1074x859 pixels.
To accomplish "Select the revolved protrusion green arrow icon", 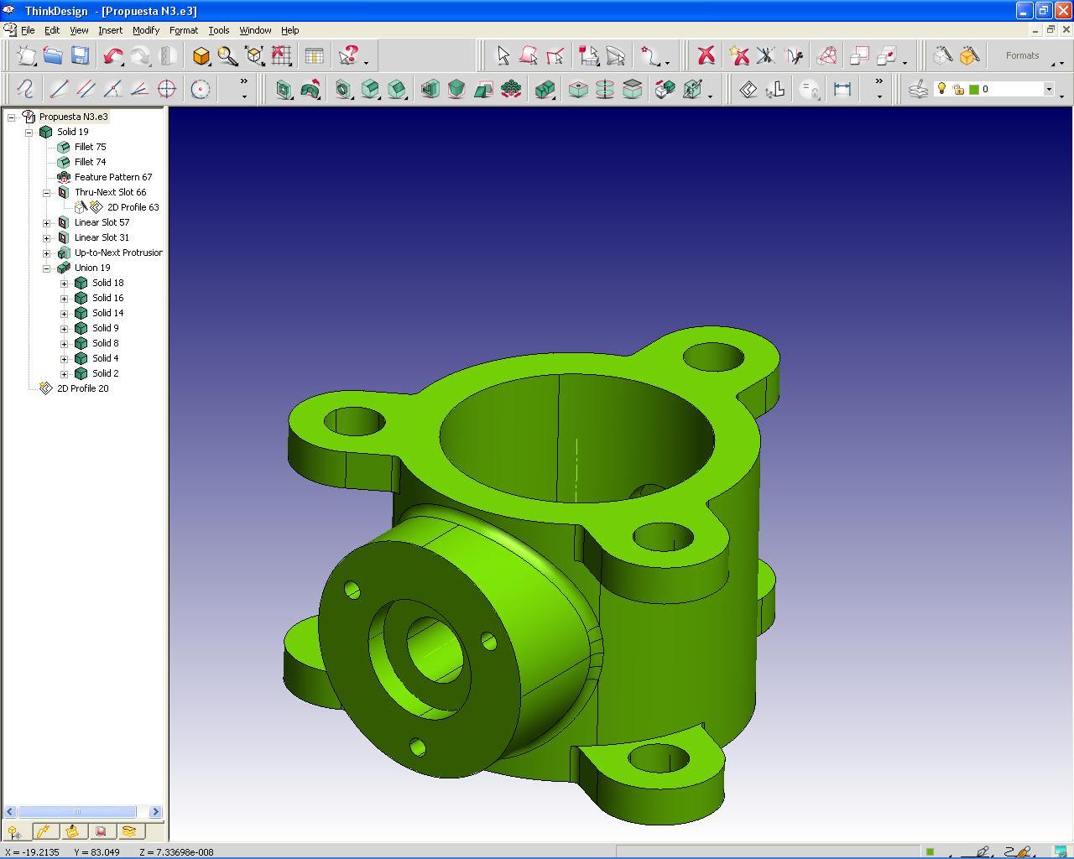I will click(x=310, y=89).
